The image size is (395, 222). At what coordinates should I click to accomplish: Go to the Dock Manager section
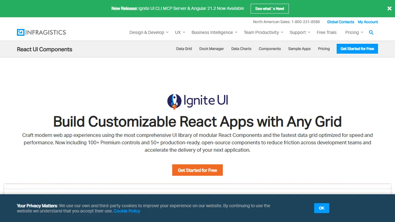click(211, 49)
